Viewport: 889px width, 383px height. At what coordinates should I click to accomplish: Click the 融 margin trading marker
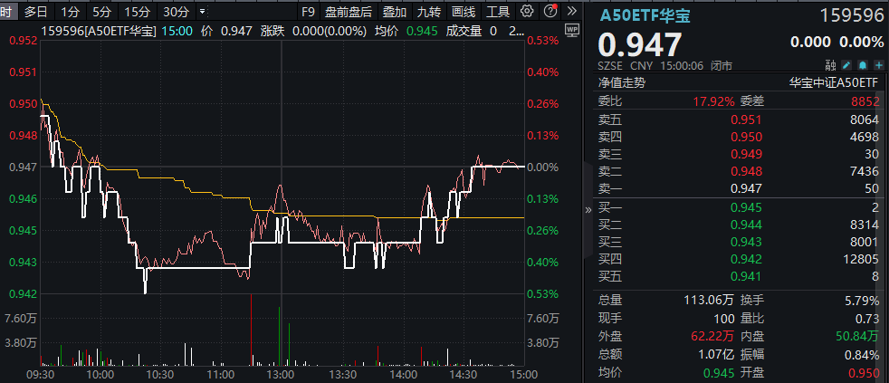pyautogui.click(x=831, y=65)
